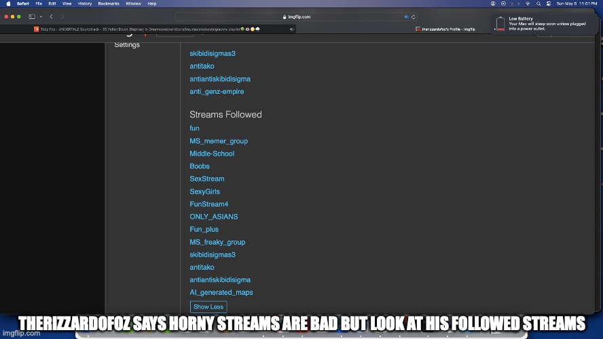The width and height of the screenshot is (603, 339).
Task: Open Wi-Fi status icon in the menu bar
Action: [527, 3]
